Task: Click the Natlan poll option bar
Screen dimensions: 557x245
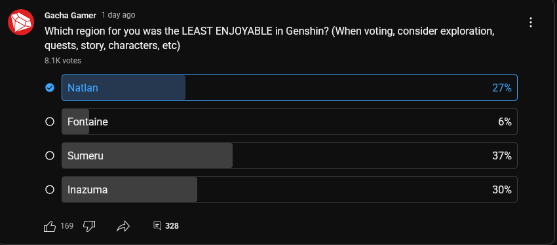Action: [x=290, y=88]
